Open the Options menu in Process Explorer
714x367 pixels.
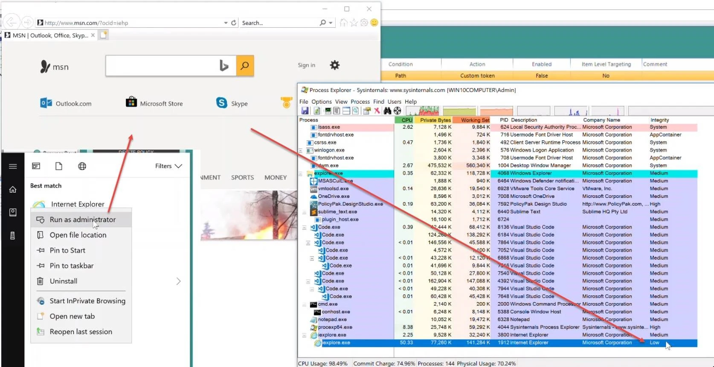(321, 102)
